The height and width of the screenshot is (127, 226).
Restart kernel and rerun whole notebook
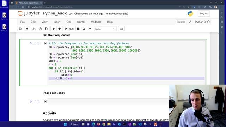pyautogui.click(x=90, y=29)
